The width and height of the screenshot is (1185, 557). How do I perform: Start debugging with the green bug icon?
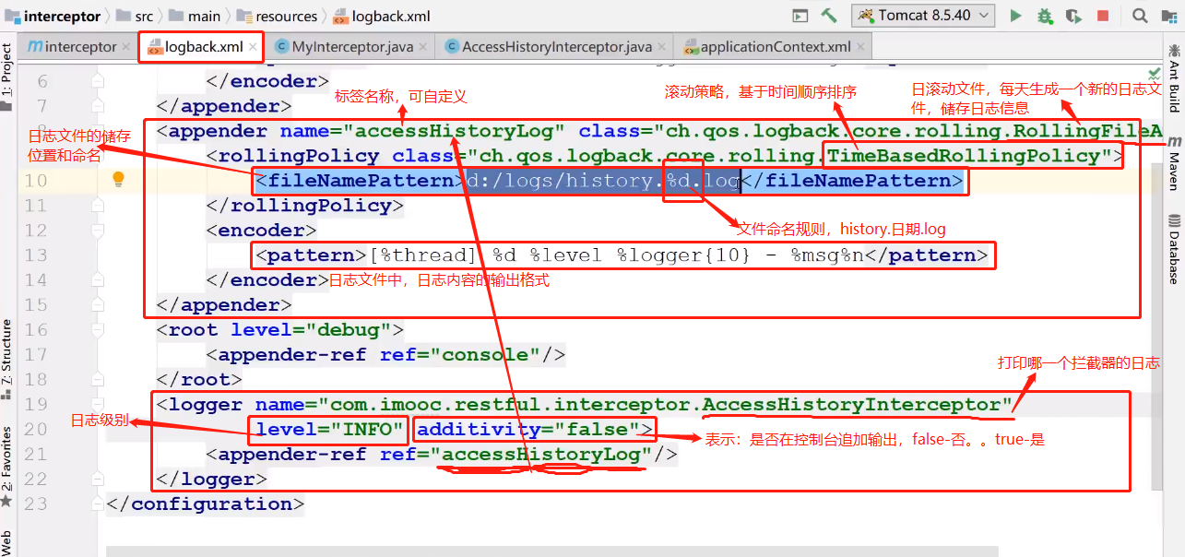tap(1044, 16)
